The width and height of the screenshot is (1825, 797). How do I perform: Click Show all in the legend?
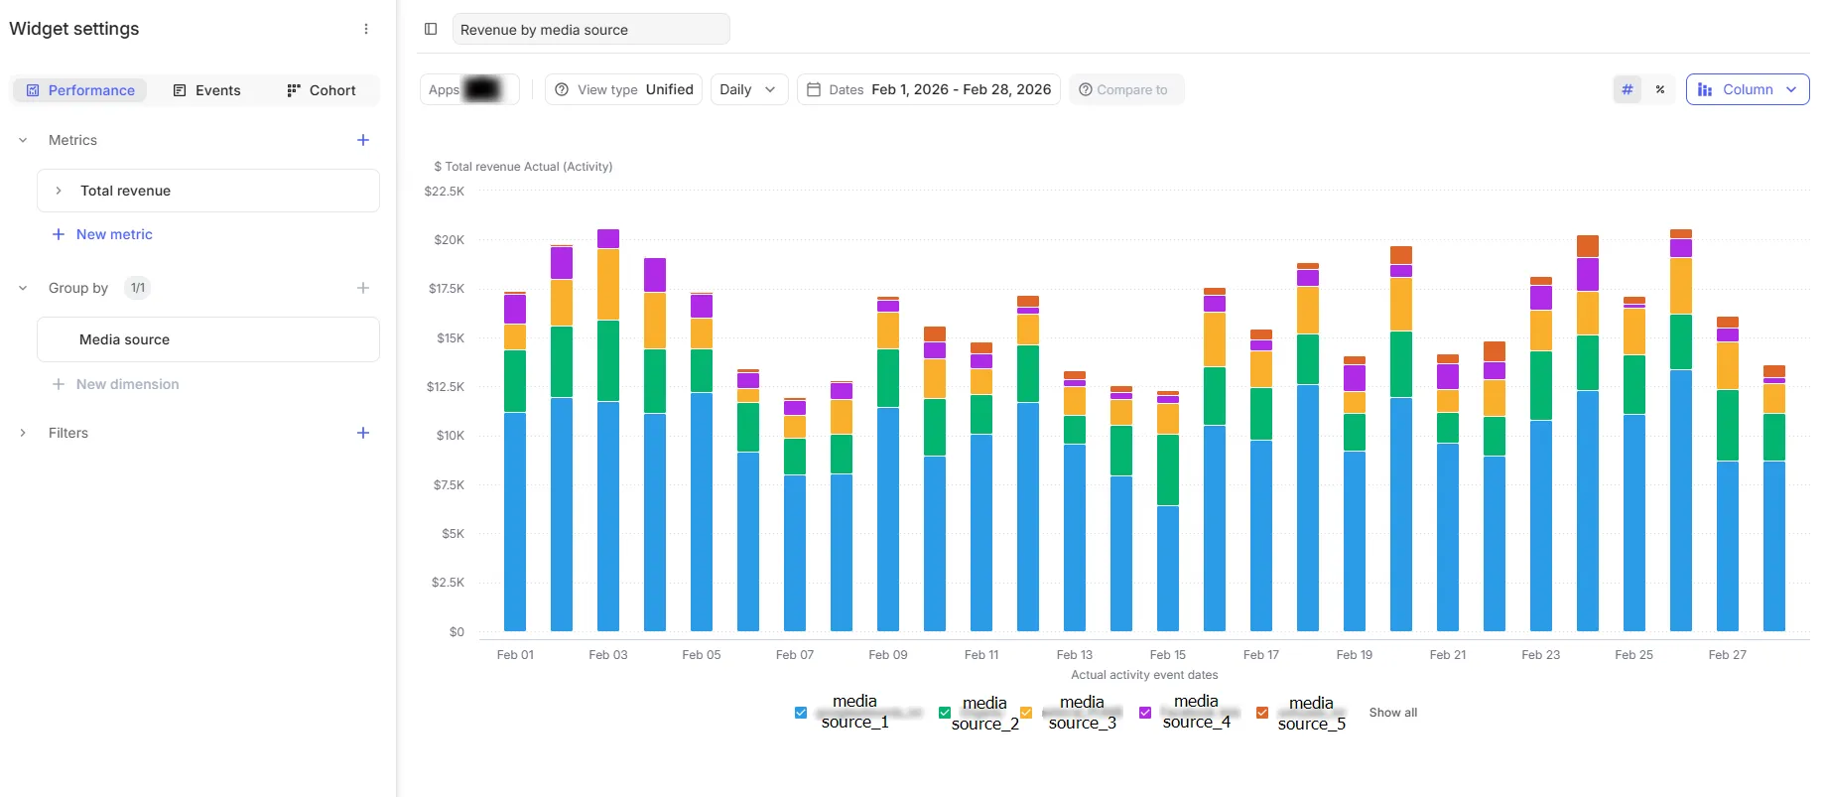1393,713
